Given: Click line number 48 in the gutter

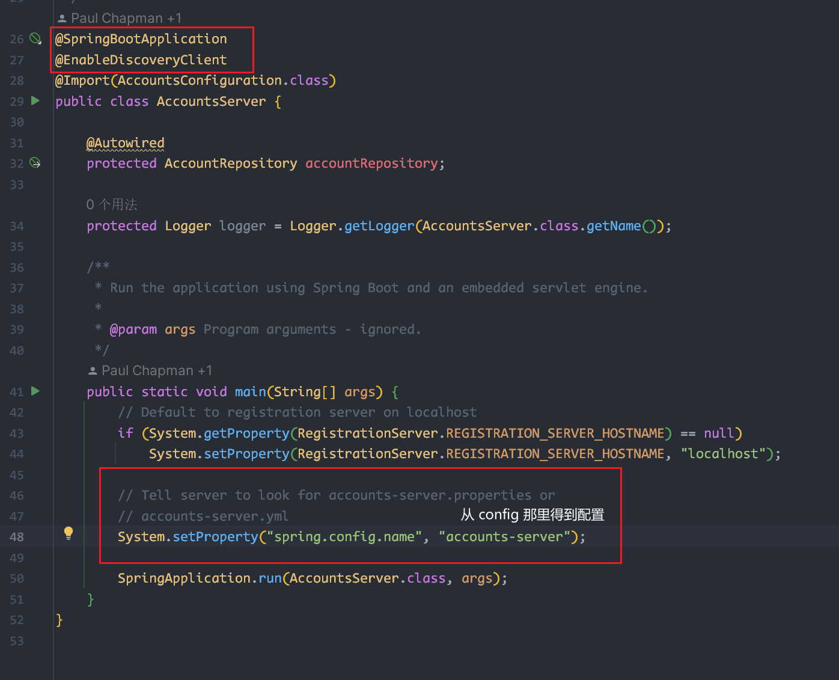Looking at the screenshot, I should point(17,537).
